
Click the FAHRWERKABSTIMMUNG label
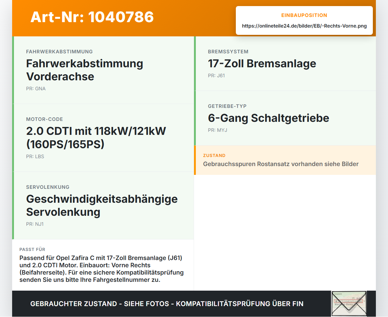click(x=59, y=52)
